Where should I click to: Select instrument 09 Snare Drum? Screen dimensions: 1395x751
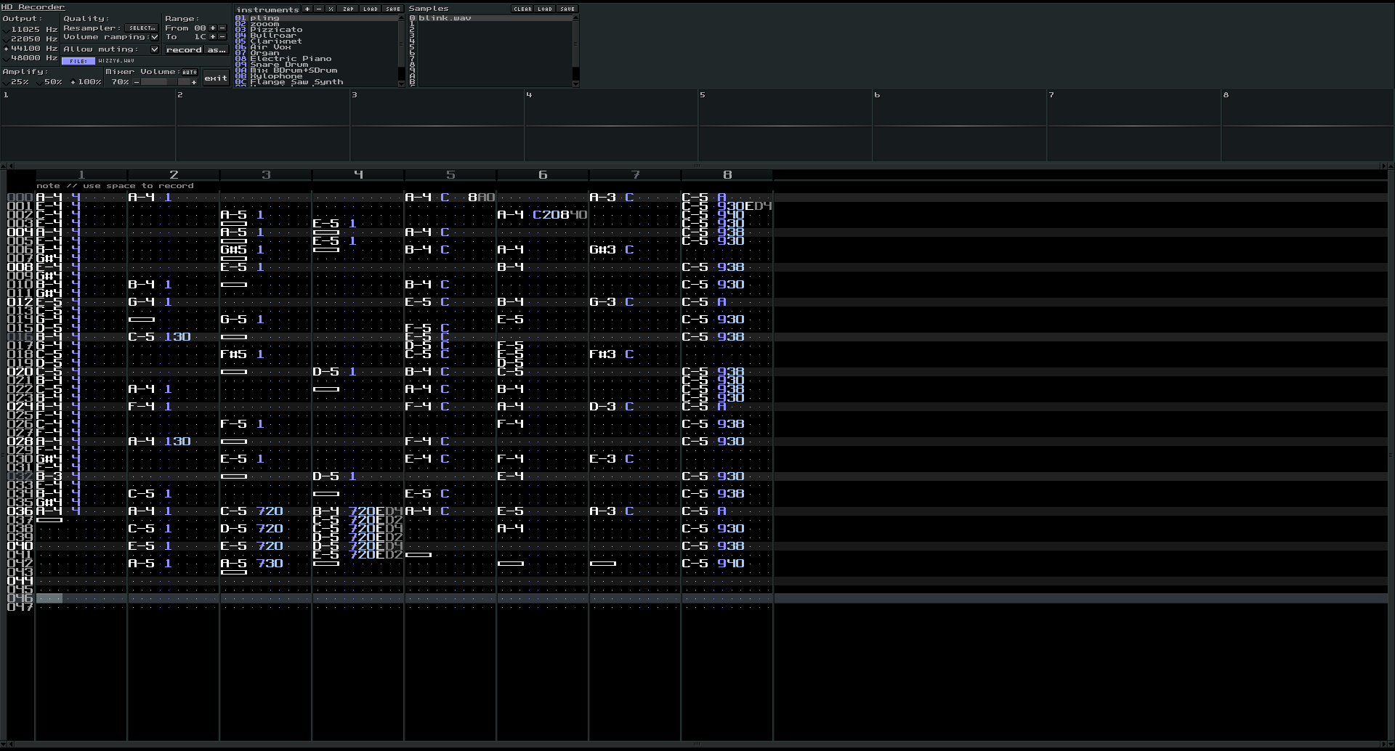tap(316, 65)
